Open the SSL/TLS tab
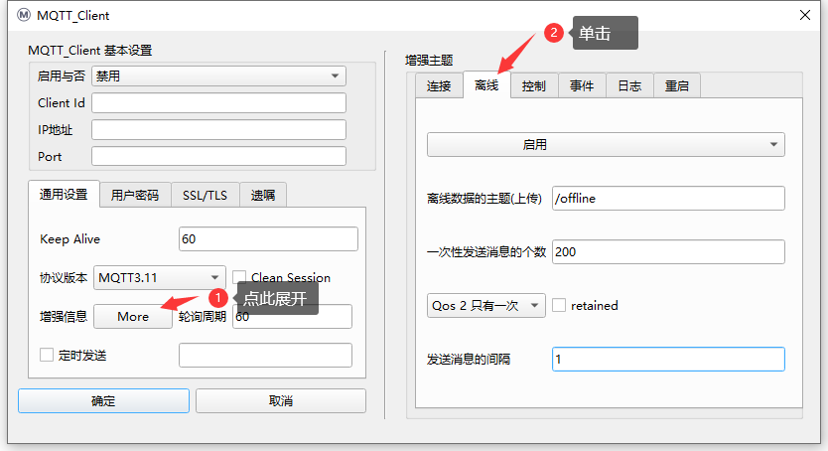 click(x=205, y=196)
